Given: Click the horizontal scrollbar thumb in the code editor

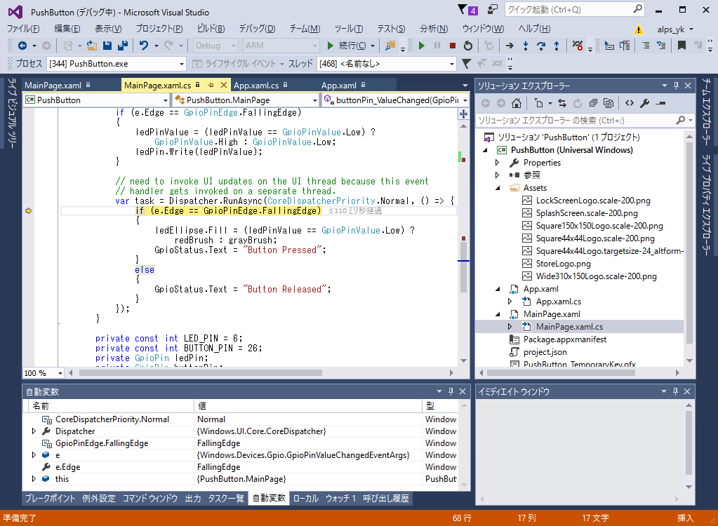Looking at the screenshot, I should coord(201,373).
